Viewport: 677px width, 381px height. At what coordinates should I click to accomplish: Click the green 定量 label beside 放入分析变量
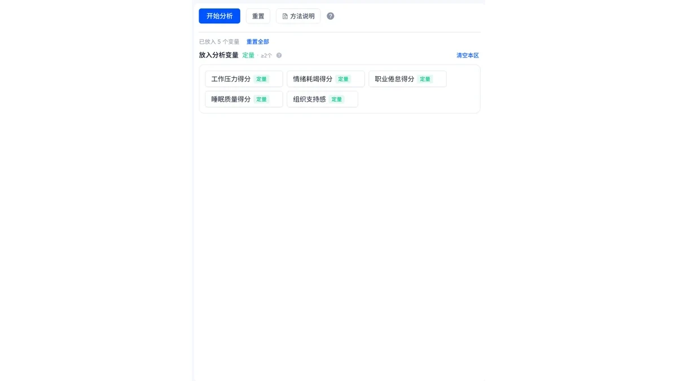248,55
